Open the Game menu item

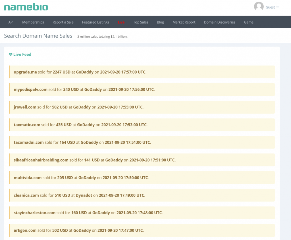tap(249, 22)
